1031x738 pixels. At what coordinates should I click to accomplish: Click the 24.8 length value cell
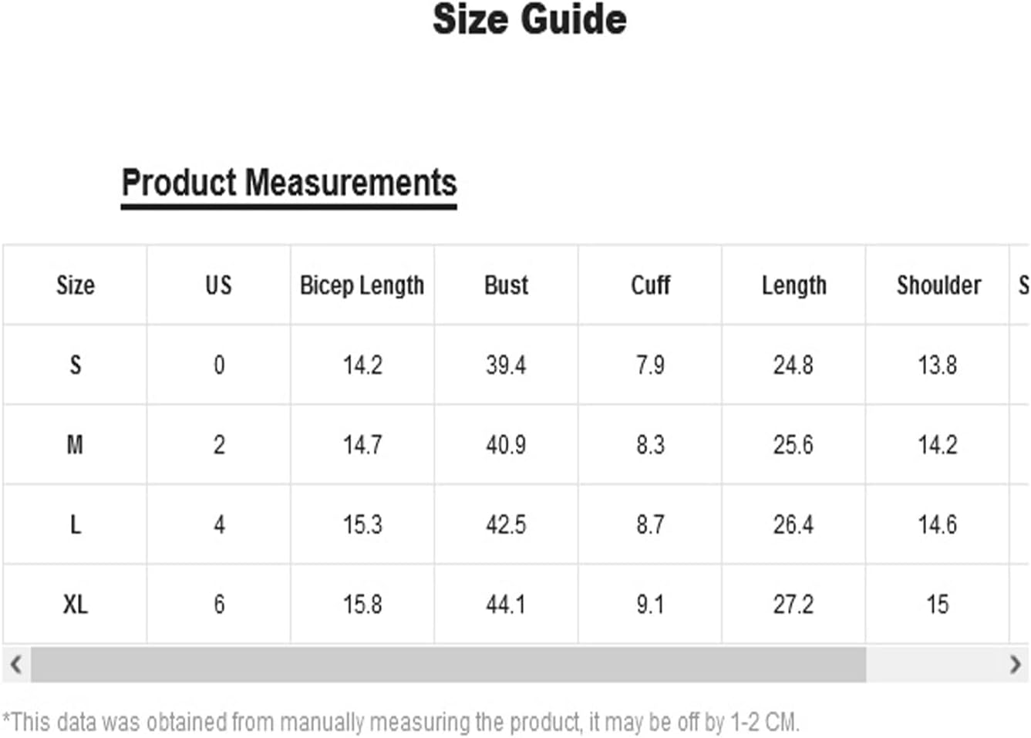point(793,365)
